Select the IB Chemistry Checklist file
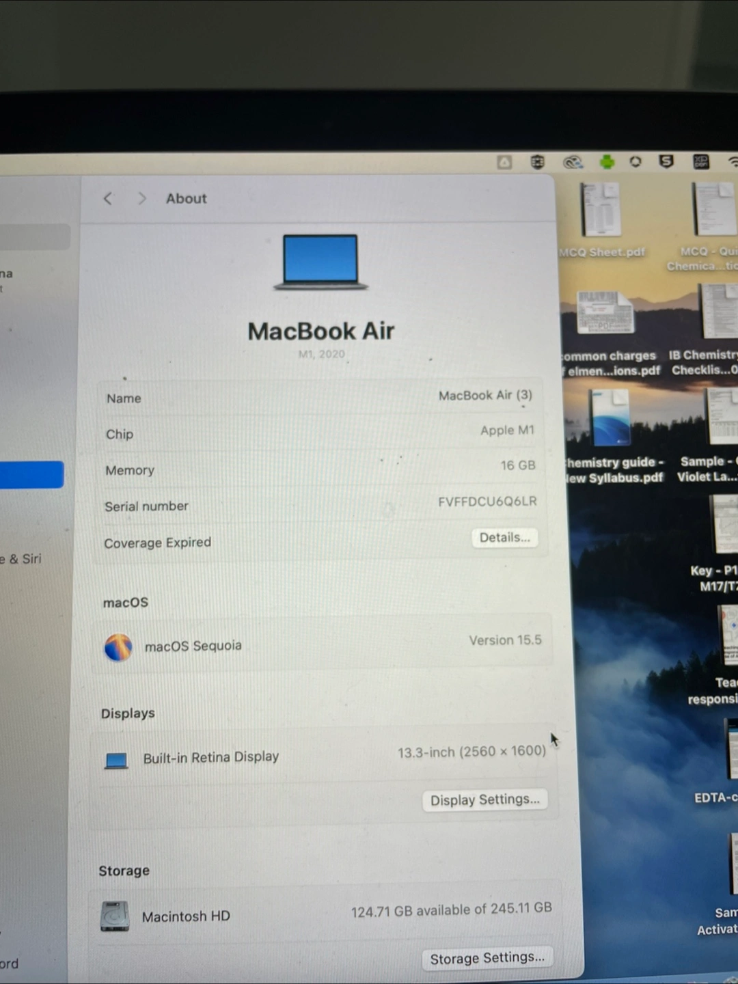Viewport: 738px width, 984px height. (x=705, y=330)
